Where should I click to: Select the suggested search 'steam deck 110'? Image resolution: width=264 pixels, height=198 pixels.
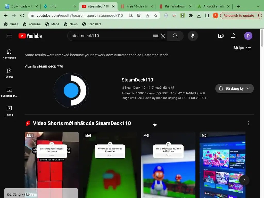point(50,66)
